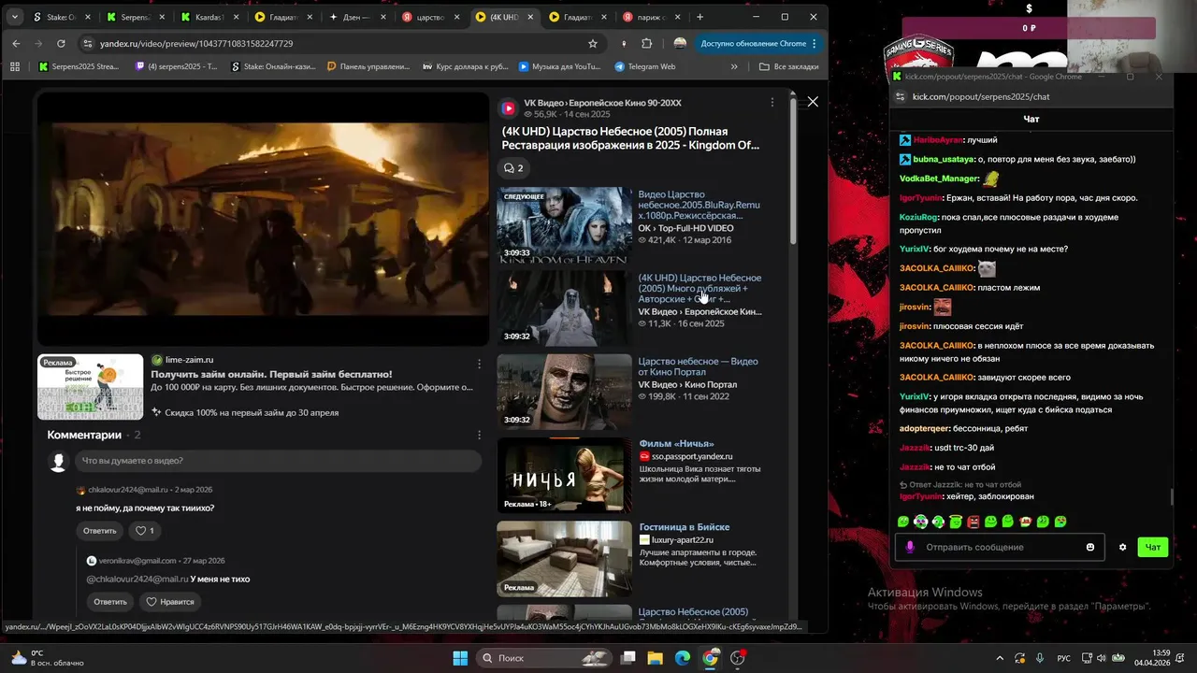Screen dimensions: 1197x673
Task: Open new browser tab with plus button
Action: (699, 17)
